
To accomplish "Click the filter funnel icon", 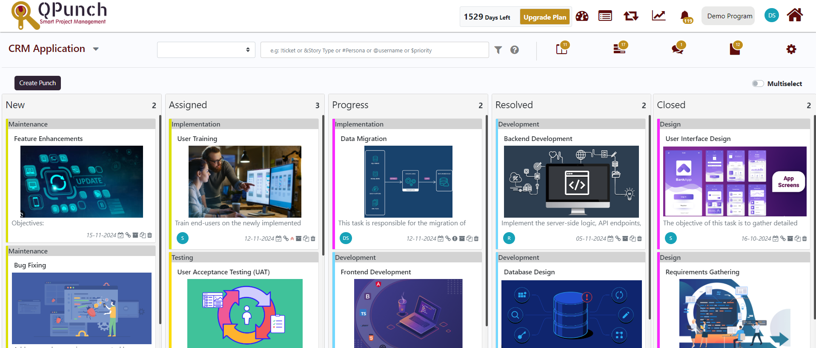I will tap(498, 50).
